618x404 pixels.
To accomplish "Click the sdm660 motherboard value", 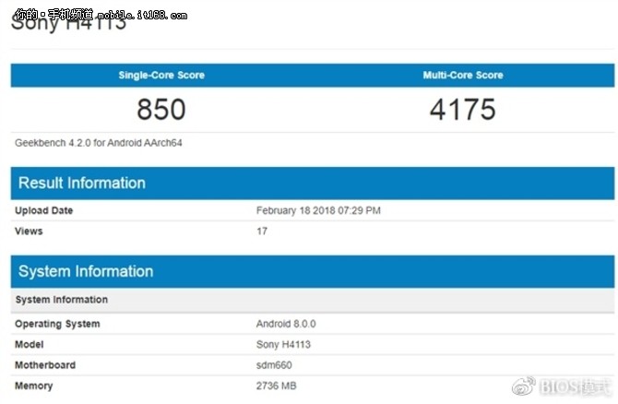I will [x=274, y=365].
